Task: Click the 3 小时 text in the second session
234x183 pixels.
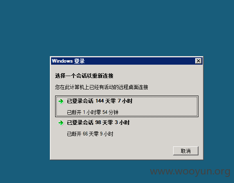Action: click(122, 123)
